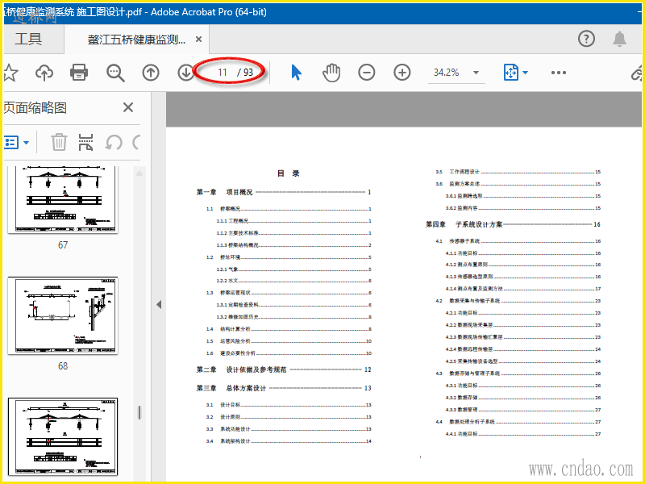Open the three-dot more tools menu
Image resolution: width=645 pixels, height=484 pixels.
pos(558,73)
